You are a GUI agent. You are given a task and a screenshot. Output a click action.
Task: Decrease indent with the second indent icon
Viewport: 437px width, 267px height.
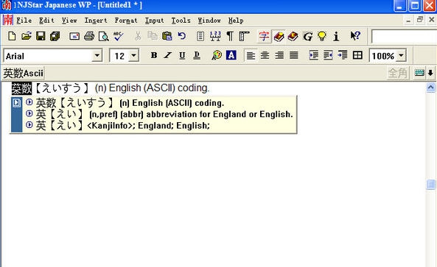coord(328,56)
